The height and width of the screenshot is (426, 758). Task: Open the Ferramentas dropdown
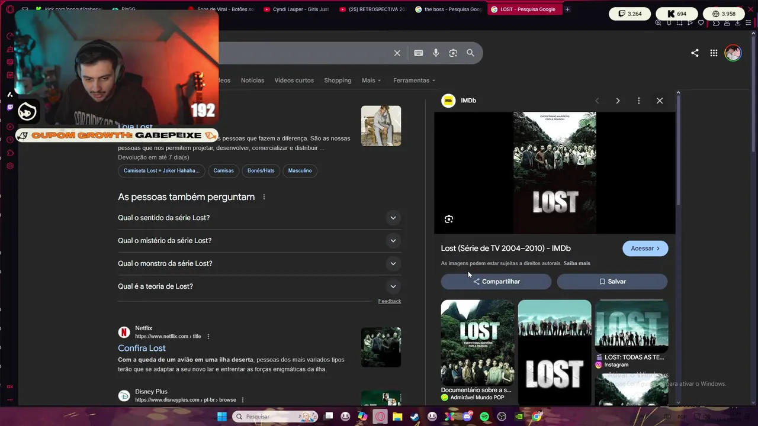414,80
